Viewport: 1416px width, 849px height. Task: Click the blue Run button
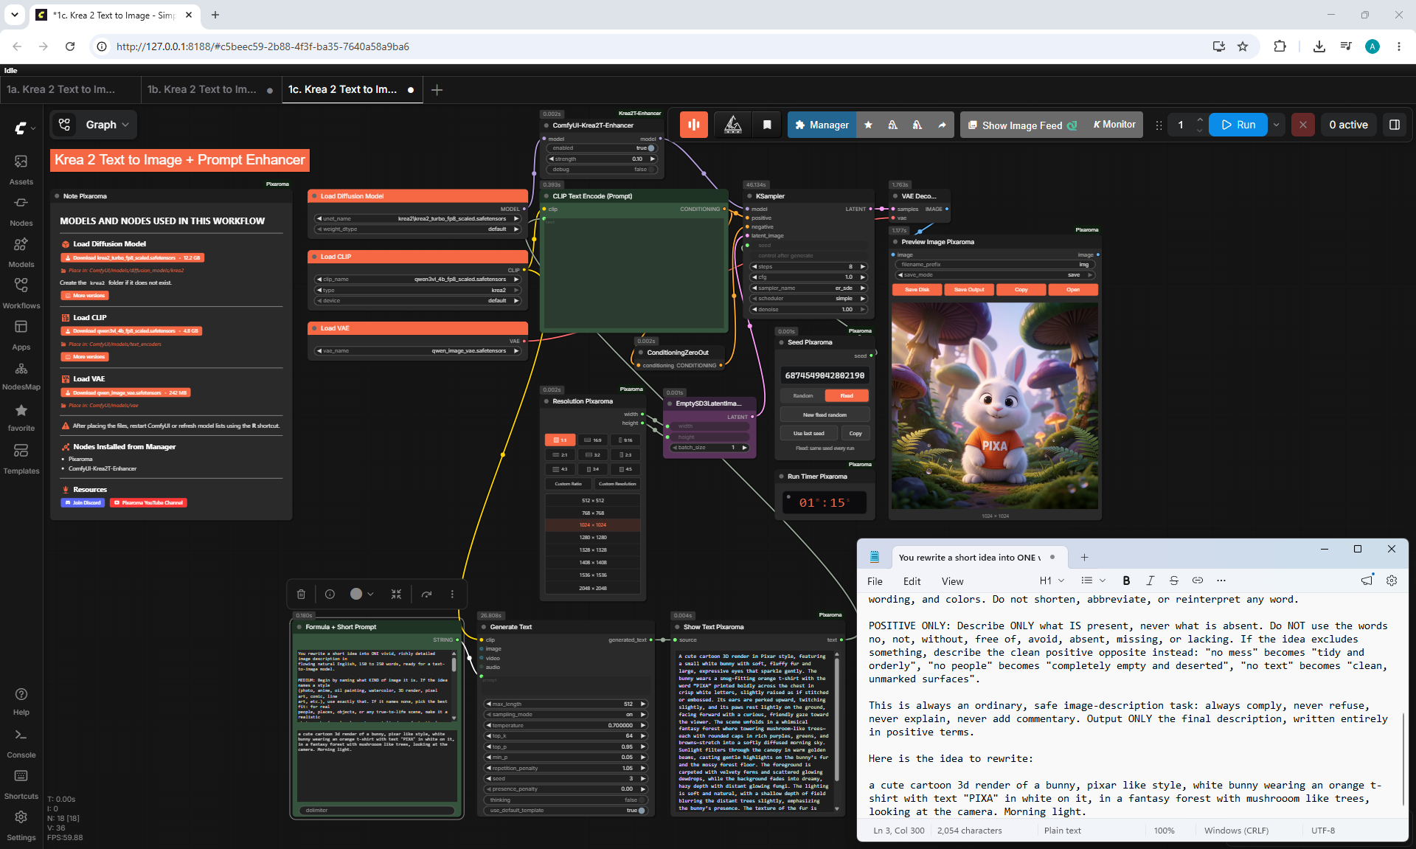(1238, 125)
